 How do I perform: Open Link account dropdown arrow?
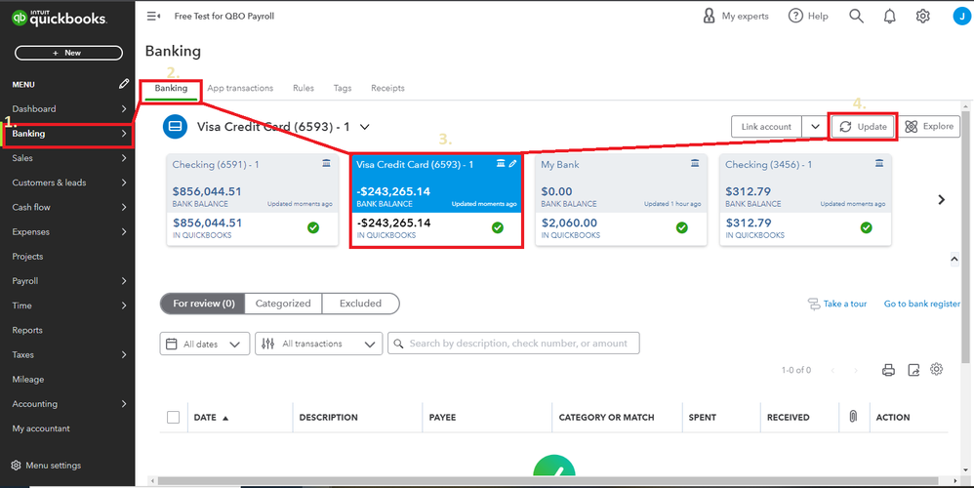click(814, 127)
